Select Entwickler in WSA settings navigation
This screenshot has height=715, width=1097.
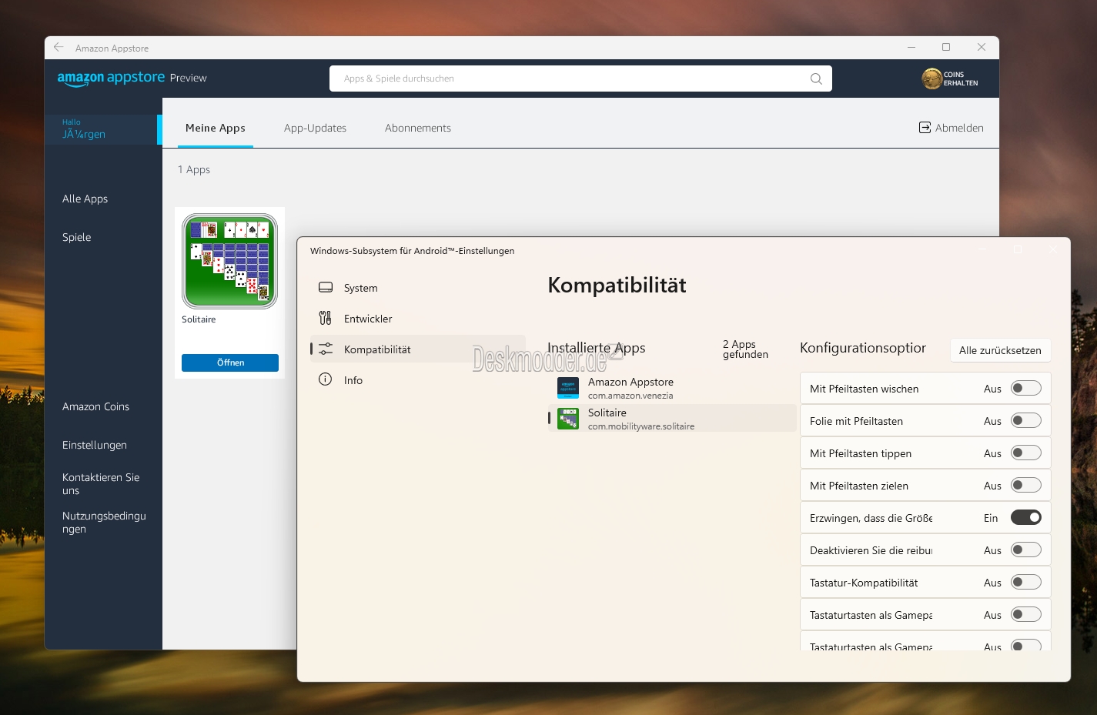click(419, 319)
